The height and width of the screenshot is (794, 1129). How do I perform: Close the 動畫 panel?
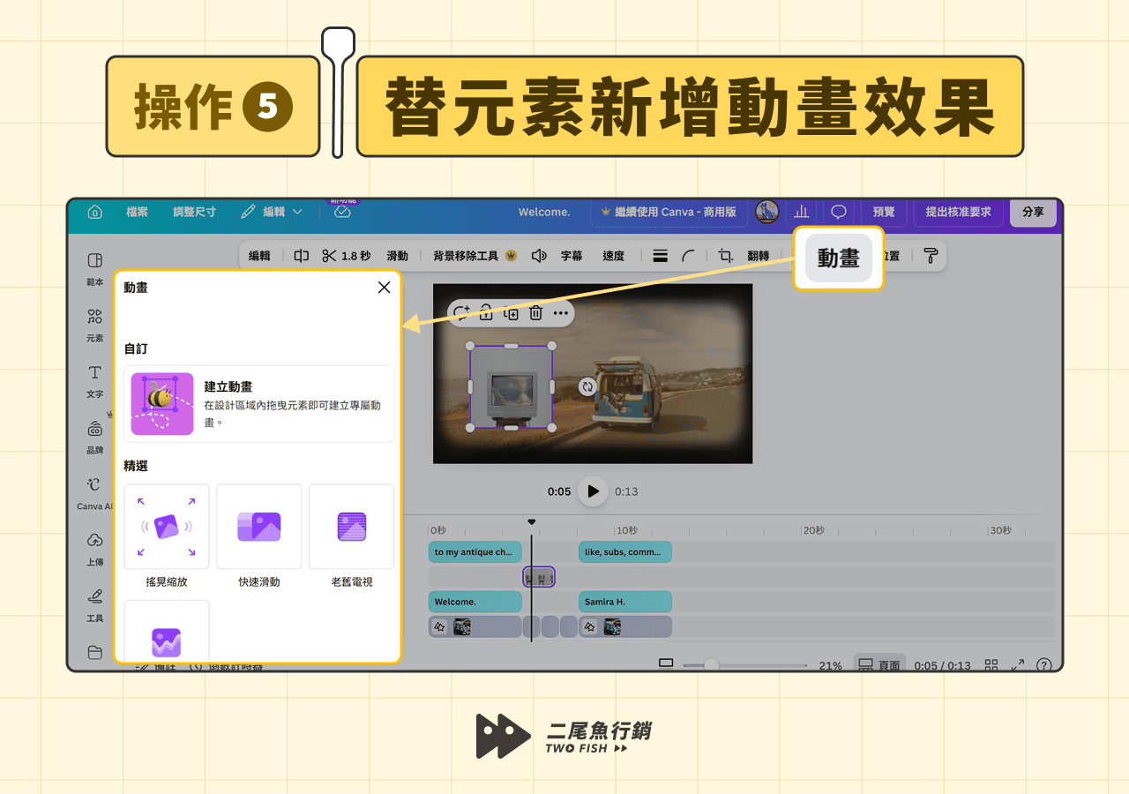tap(384, 288)
